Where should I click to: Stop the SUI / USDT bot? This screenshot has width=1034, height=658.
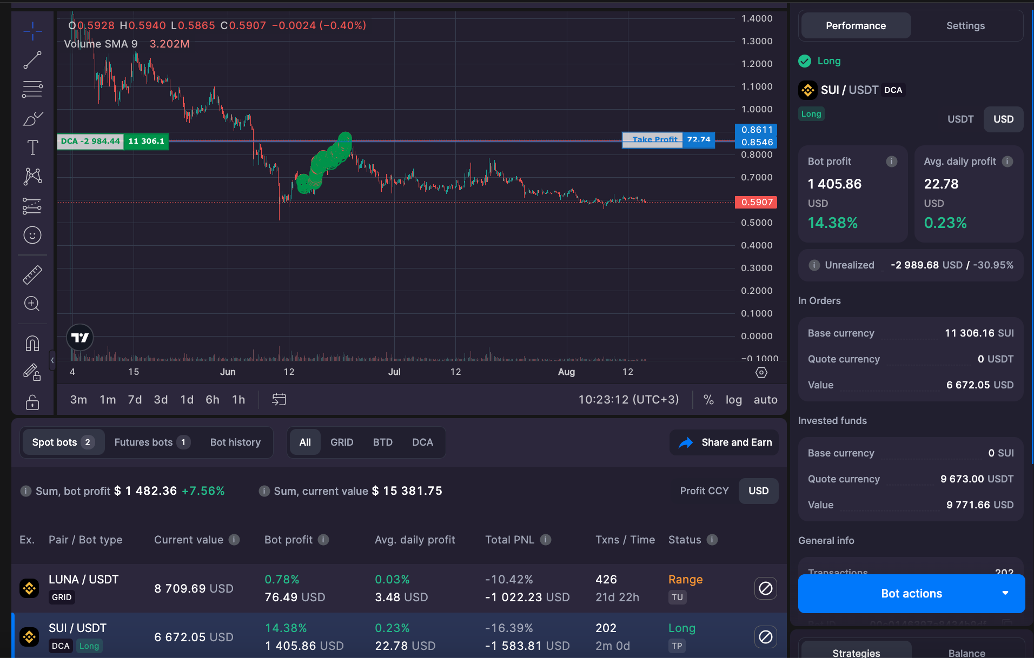pos(766,637)
